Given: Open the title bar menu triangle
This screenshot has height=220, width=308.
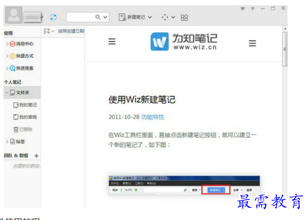Looking at the screenshot, I should point(253,8).
